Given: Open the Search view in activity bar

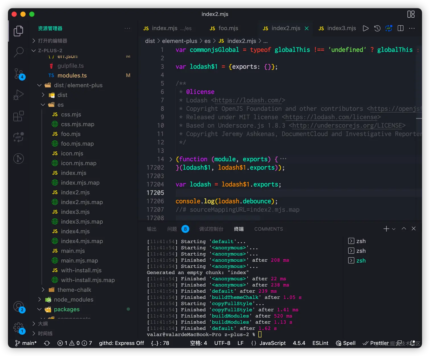Looking at the screenshot, I should [18, 52].
